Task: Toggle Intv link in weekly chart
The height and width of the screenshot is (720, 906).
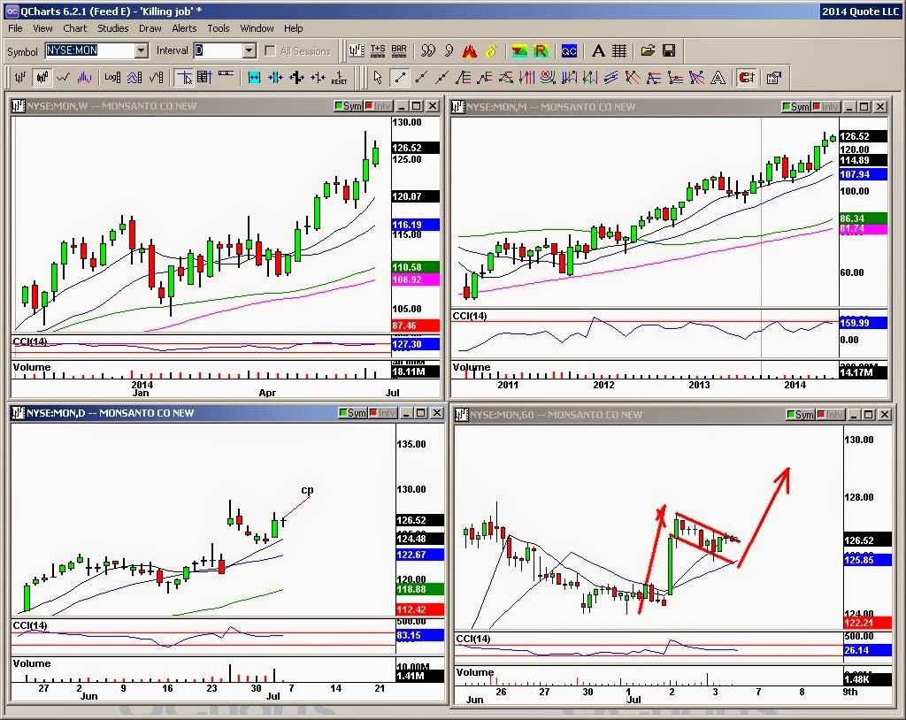Action: coord(378,106)
